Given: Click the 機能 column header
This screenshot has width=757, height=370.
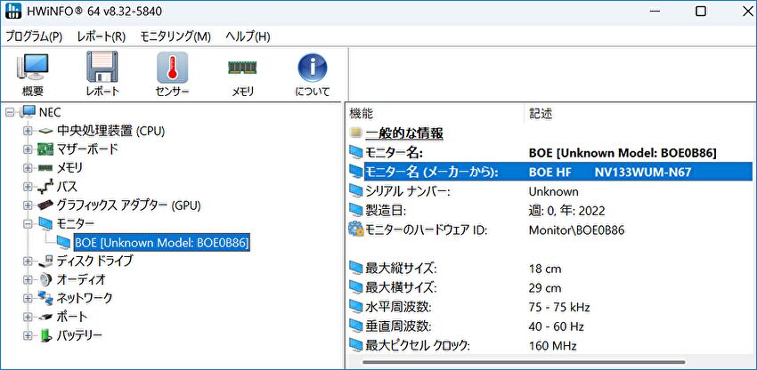Looking at the screenshot, I should click(362, 113).
